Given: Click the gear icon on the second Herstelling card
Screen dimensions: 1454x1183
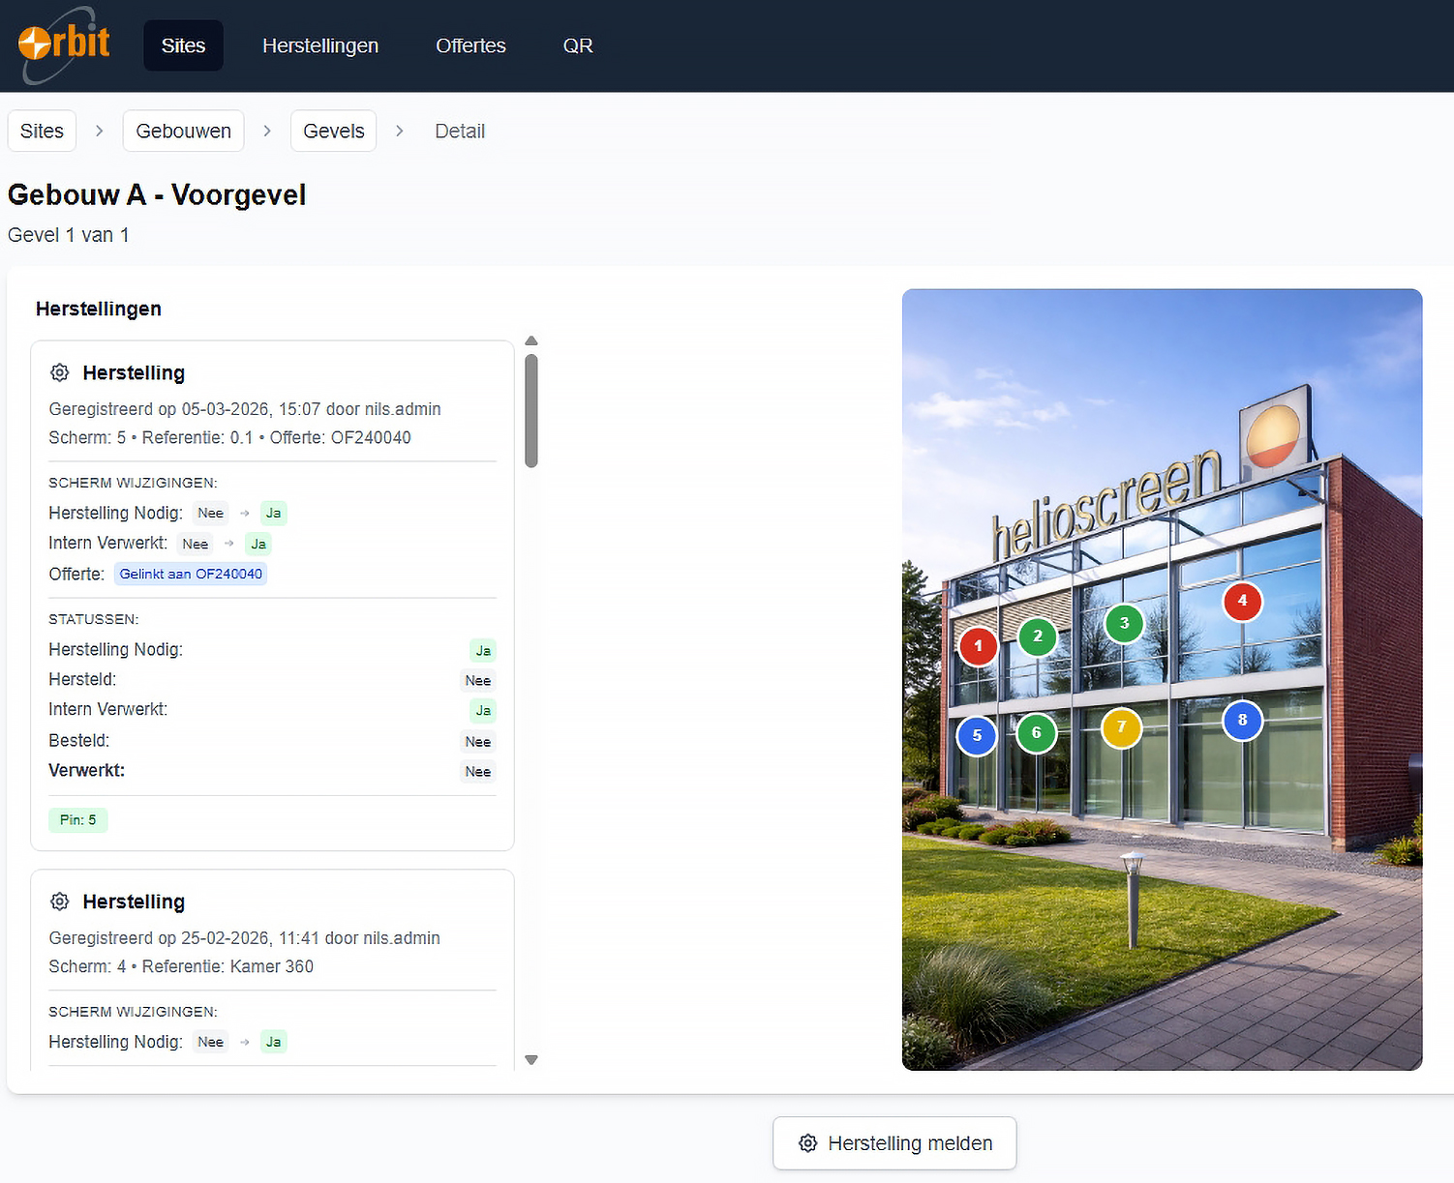Looking at the screenshot, I should [59, 902].
